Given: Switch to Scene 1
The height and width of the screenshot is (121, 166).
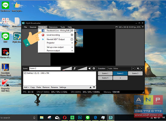Looking at the screenshot, I should pos(105,73).
